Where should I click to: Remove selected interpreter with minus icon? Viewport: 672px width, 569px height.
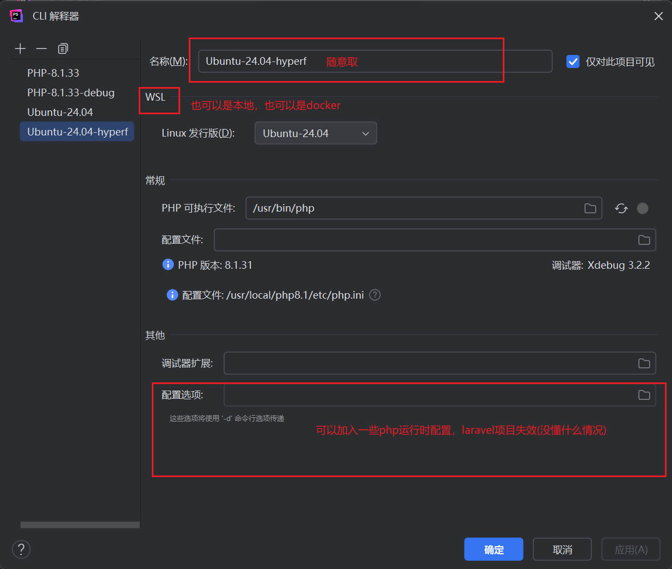[41, 48]
